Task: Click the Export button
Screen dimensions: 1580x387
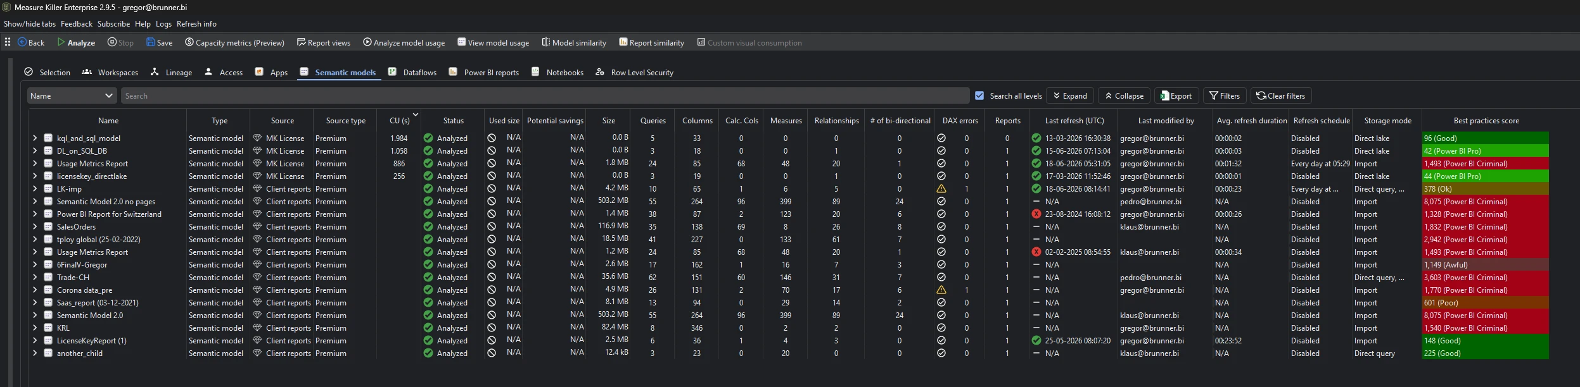Action: click(x=1176, y=95)
